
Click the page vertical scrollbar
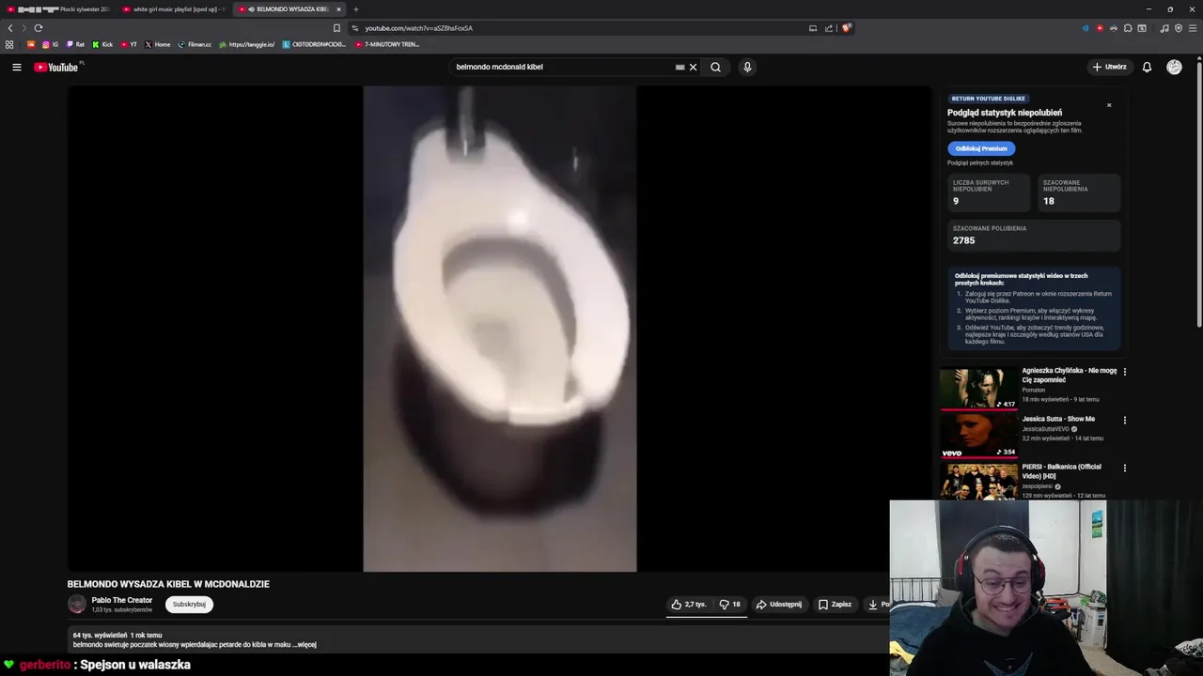[1199, 192]
